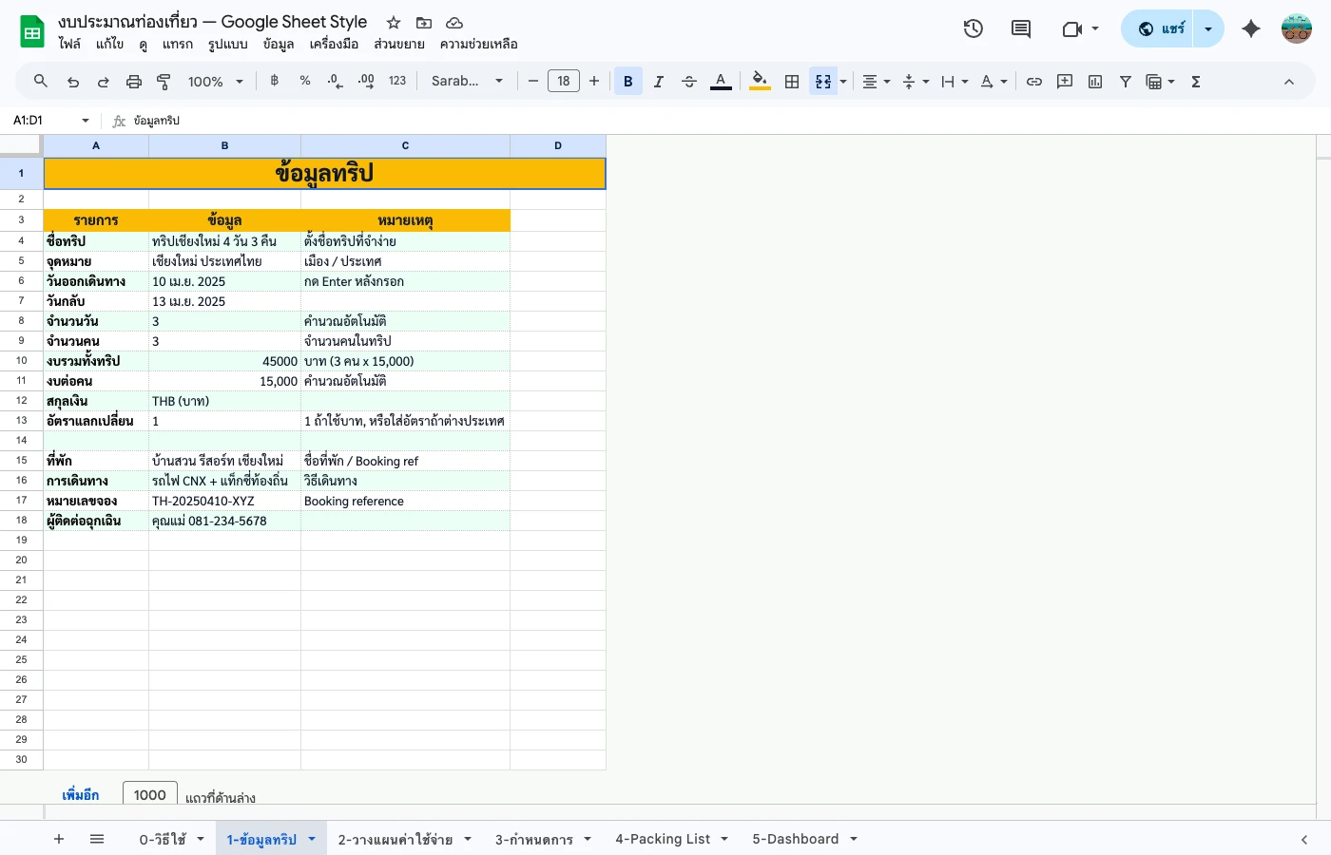
Task: Insert a chart with the chart icon
Action: click(x=1094, y=81)
